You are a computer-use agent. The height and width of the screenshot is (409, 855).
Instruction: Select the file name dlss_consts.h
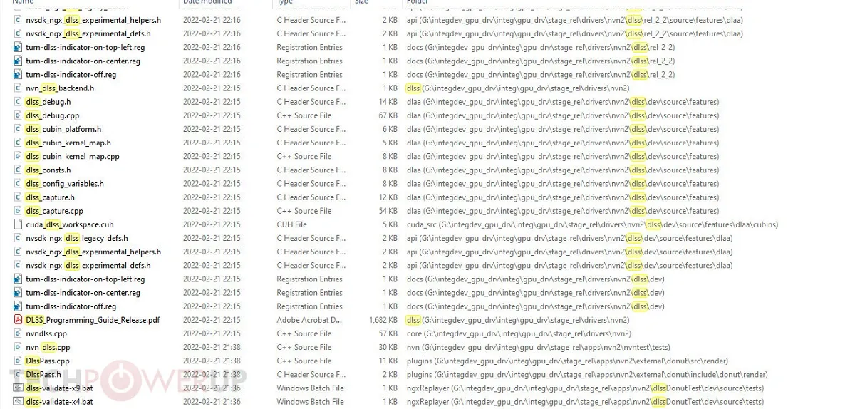[48, 170]
